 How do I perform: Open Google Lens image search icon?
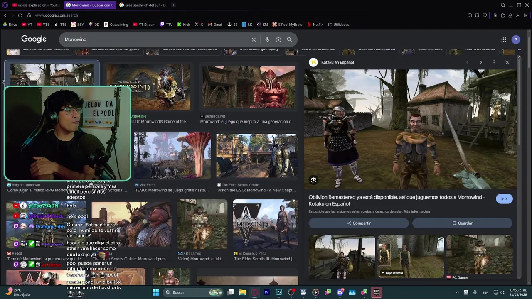coord(278,39)
